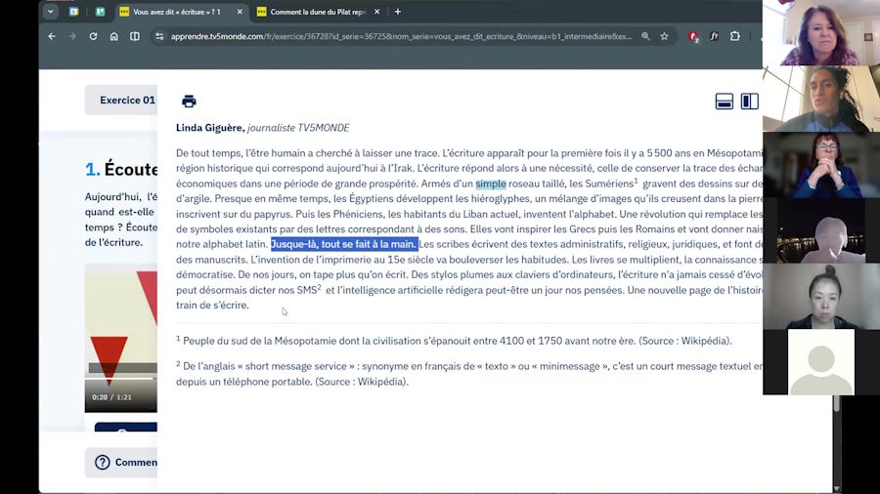The height and width of the screenshot is (494, 880).
Task: Switch transcript to side panel layout
Action: tap(750, 102)
